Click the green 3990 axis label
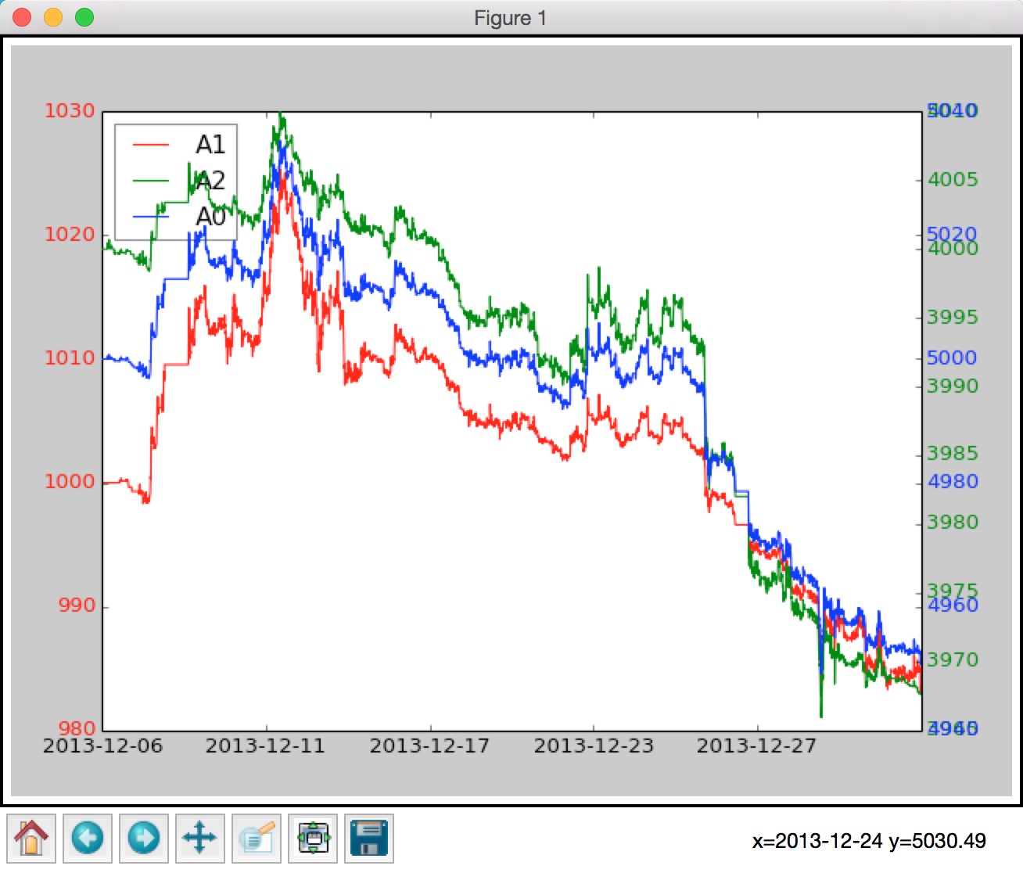This screenshot has width=1023, height=873. (953, 386)
